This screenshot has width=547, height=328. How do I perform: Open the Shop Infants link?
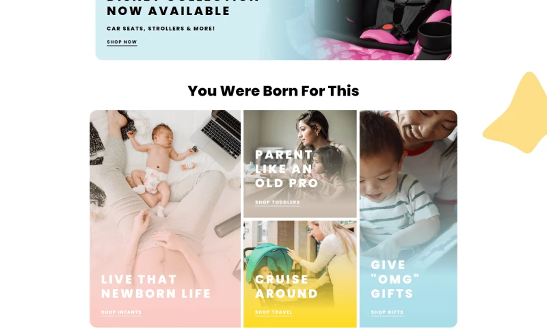(122, 312)
